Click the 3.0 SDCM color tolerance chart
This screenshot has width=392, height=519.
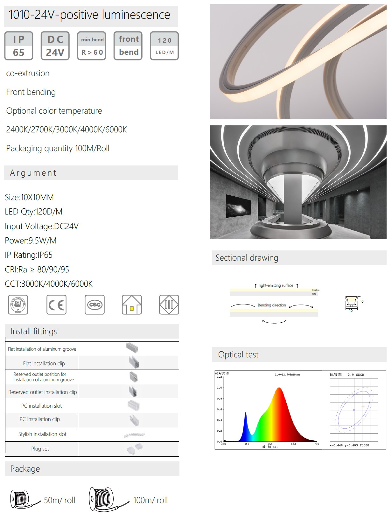coord(354,410)
